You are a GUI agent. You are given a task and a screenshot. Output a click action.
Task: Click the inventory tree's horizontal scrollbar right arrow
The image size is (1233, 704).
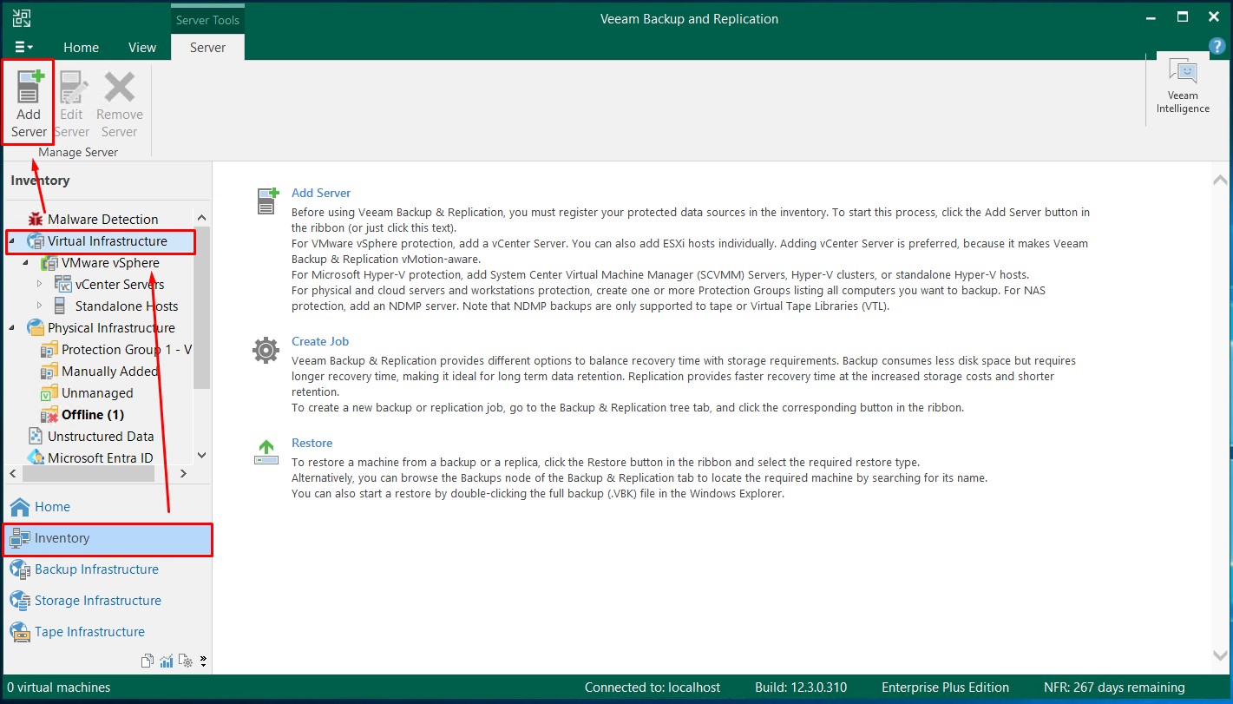(x=183, y=474)
